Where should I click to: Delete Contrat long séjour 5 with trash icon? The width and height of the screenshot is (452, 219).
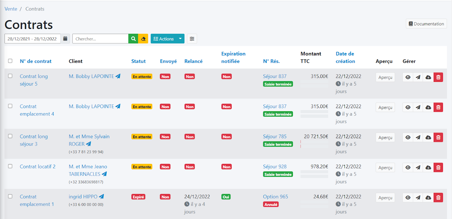[x=438, y=77]
